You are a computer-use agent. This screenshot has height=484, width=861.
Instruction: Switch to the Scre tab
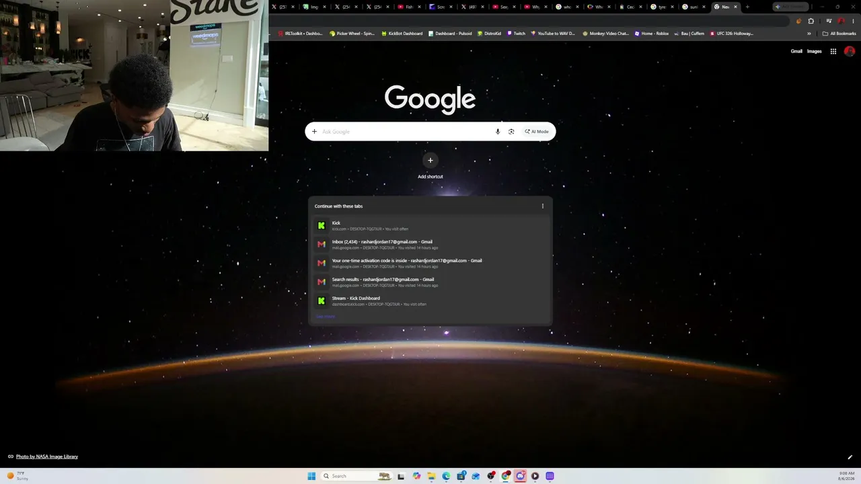(x=441, y=7)
